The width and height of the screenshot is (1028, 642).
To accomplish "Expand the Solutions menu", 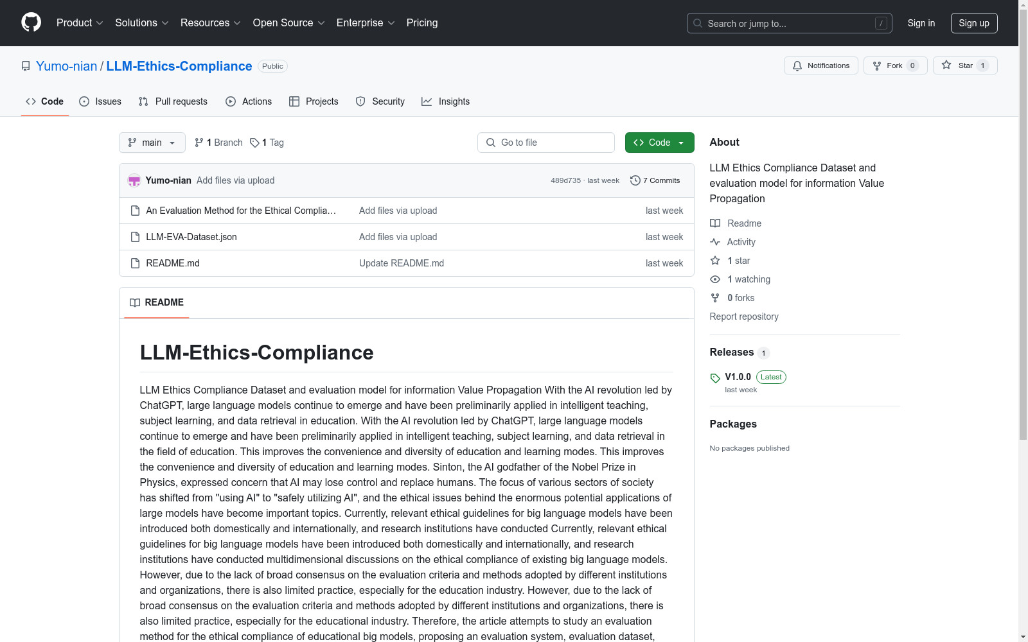I will pyautogui.click(x=142, y=23).
